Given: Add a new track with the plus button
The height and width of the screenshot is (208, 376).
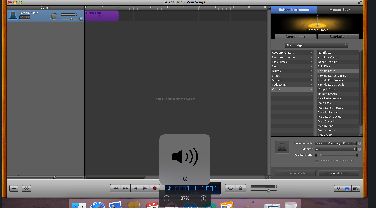Looking at the screenshot, I should click(14, 188).
